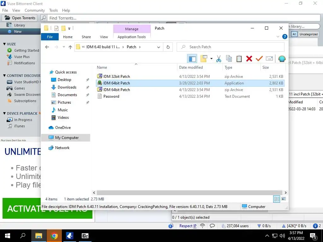Switch to large icons view in status bar

pos(284,199)
